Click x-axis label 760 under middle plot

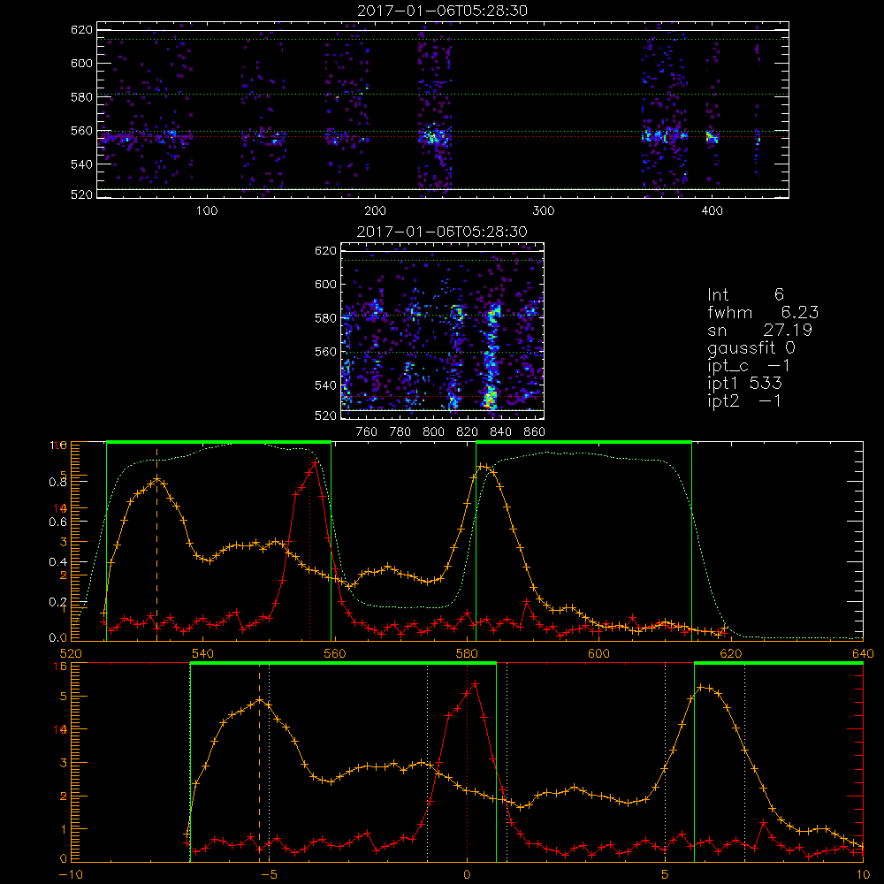tap(367, 432)
